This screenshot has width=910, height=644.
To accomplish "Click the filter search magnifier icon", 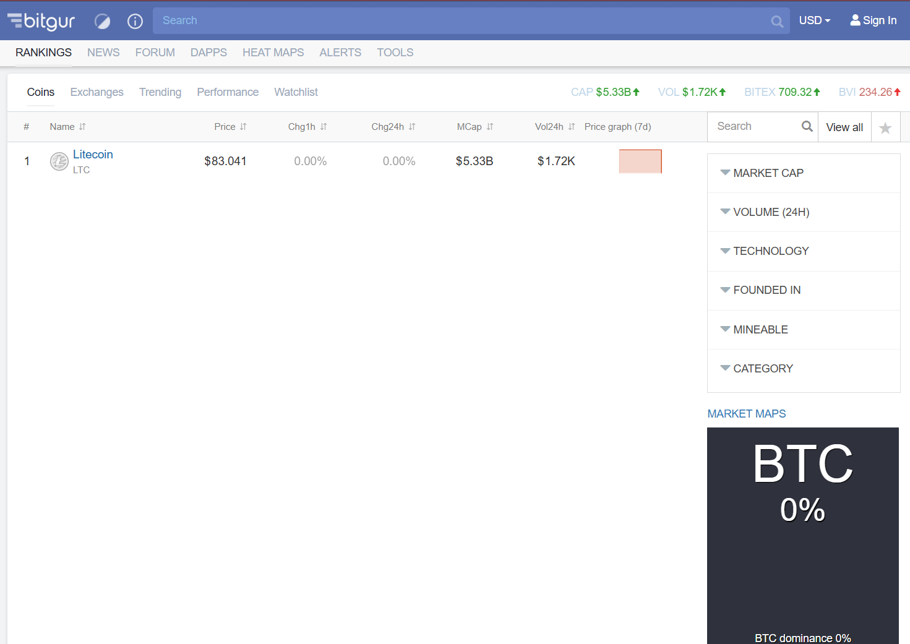I will 807,126.
